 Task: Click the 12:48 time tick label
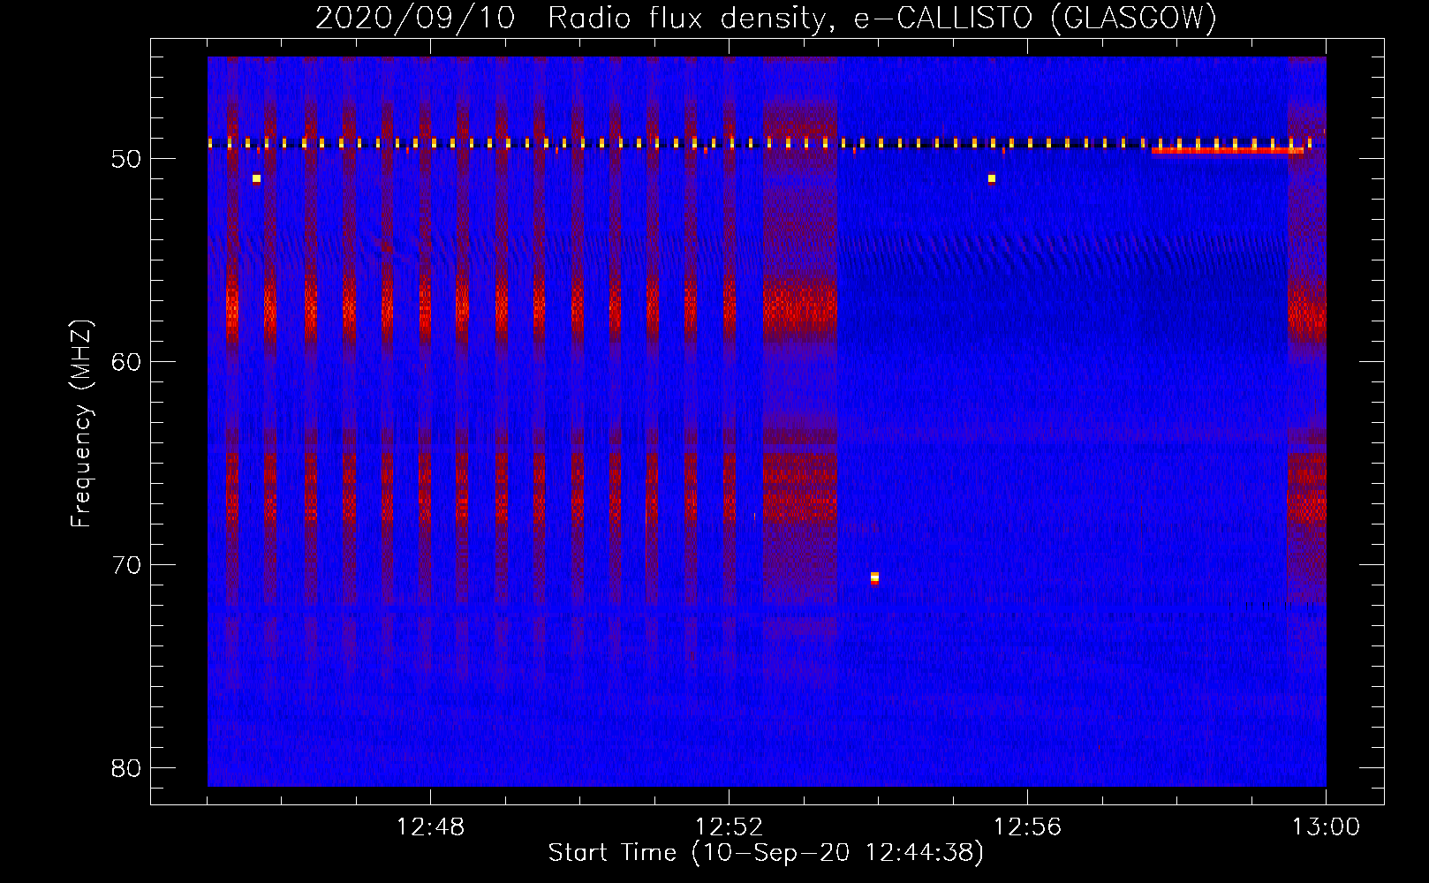point(430,827)
